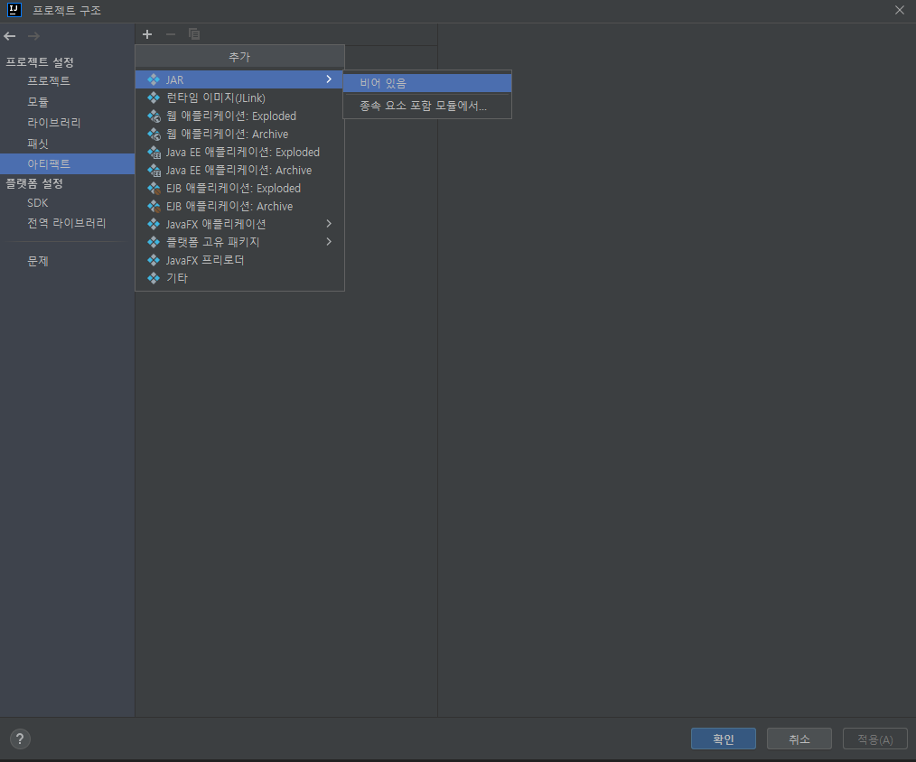The image size is (916, 762).
Task: Expand the 플랫폼 고유 패키지 submenu arrow
Action: (329, 242)
